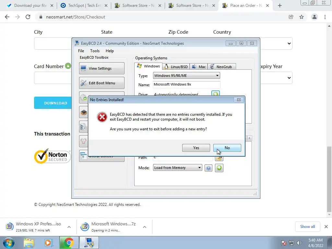Switch to the Windows OS tab
The image size is (332, 249).
pos(148,66)
